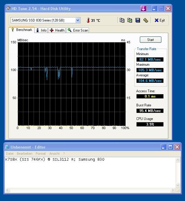Open the drive selection dropdown
This screenshot has width=185, height=201.
78,20
